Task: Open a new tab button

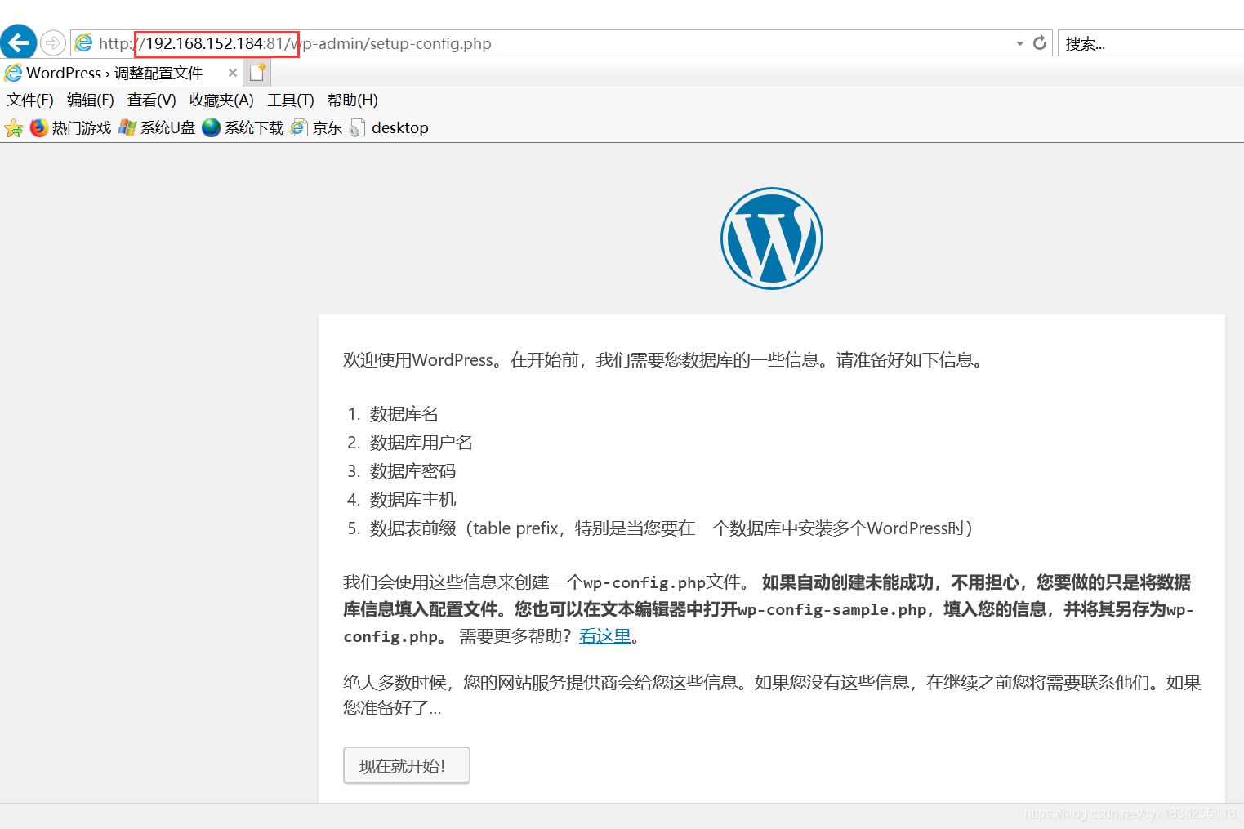Action: coord(257,73)
